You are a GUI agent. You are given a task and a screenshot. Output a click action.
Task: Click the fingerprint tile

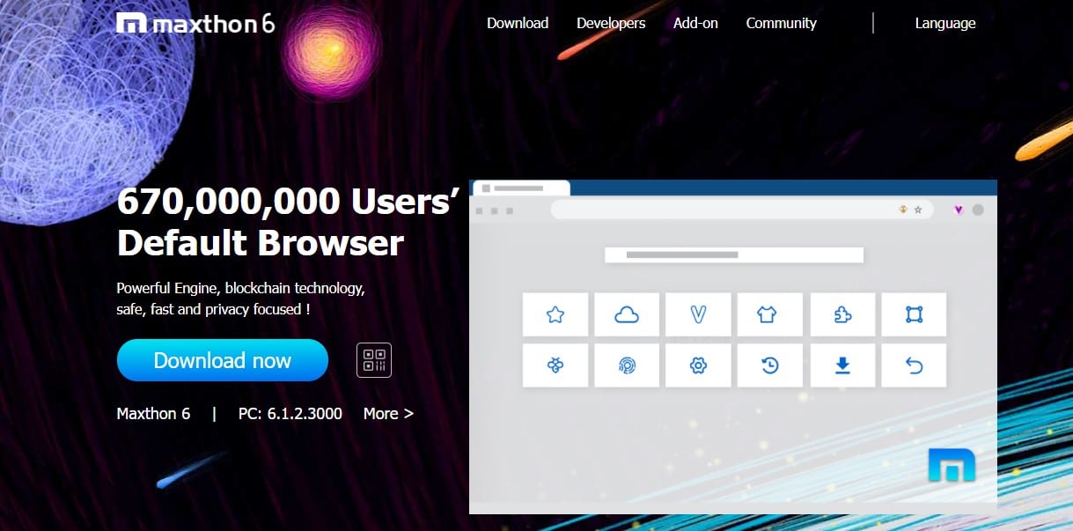(627, 365)
